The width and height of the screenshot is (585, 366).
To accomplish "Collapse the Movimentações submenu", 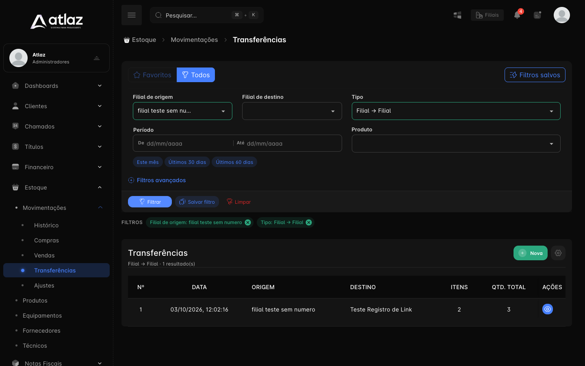I will click(x=100, y=208).
